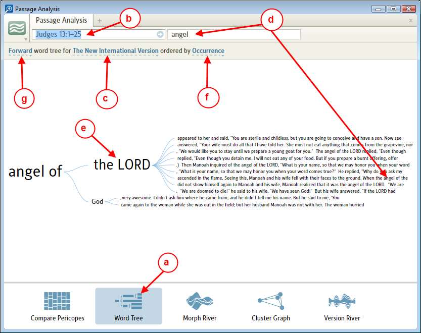Click the 'angel' word search field
Image resolution: width=421 pixels, height=333 pixels.
pos(234,34)
